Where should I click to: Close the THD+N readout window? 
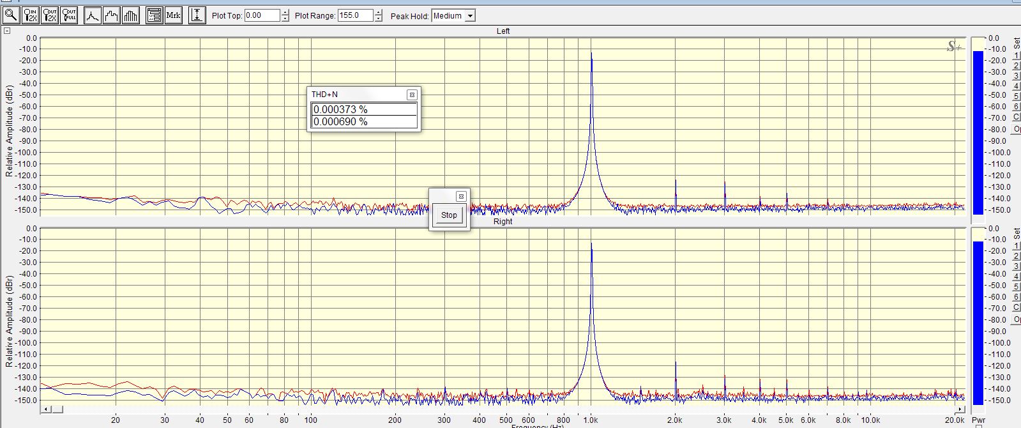point(412,95)
